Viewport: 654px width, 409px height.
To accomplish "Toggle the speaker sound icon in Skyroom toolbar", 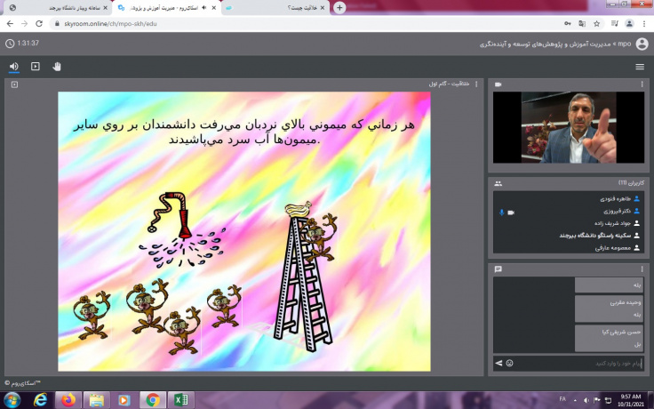I will (13, 67).
